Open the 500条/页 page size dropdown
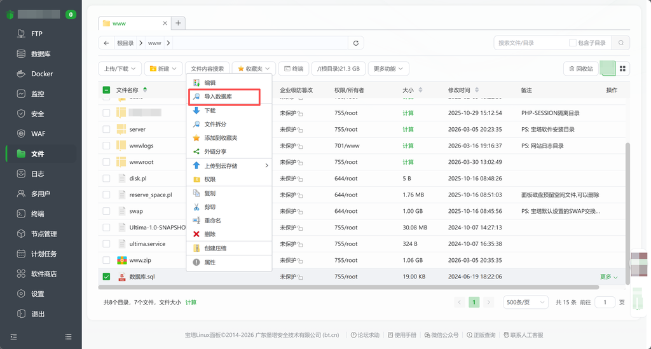The image size is (651, 349). coord(525,303)
